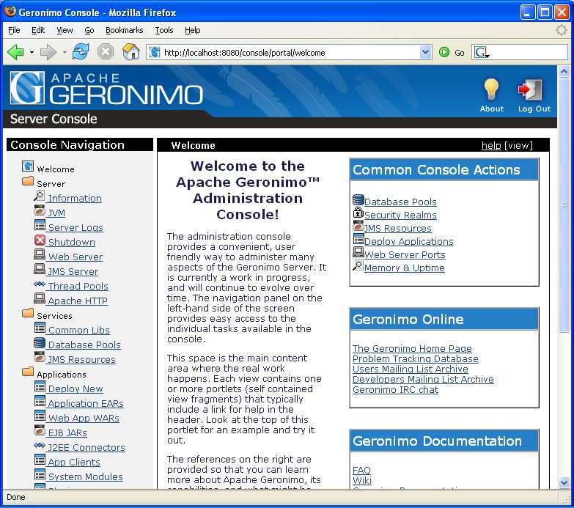Open the help link in Welcome header

(491, 145)
